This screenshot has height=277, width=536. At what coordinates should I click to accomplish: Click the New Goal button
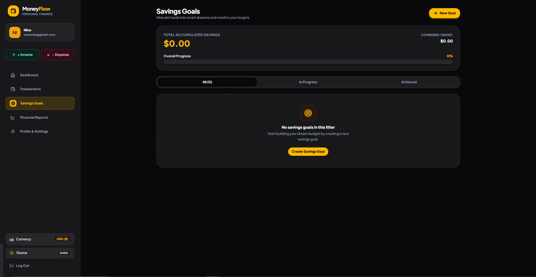tap(445, 13)
